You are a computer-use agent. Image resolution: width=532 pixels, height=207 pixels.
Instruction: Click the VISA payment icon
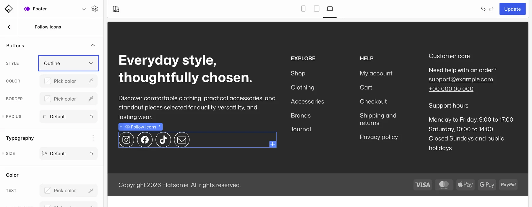pyautogui.click(x=423, y=185)
